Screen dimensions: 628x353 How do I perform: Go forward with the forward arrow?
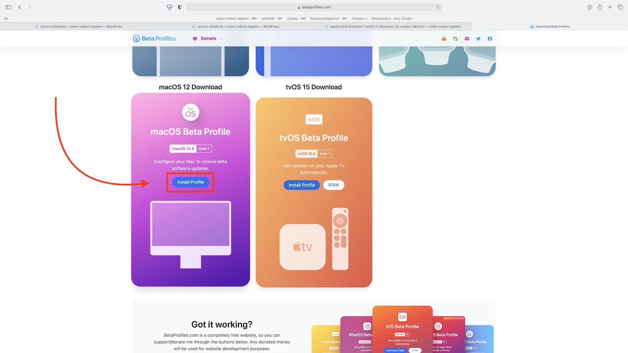30,7
